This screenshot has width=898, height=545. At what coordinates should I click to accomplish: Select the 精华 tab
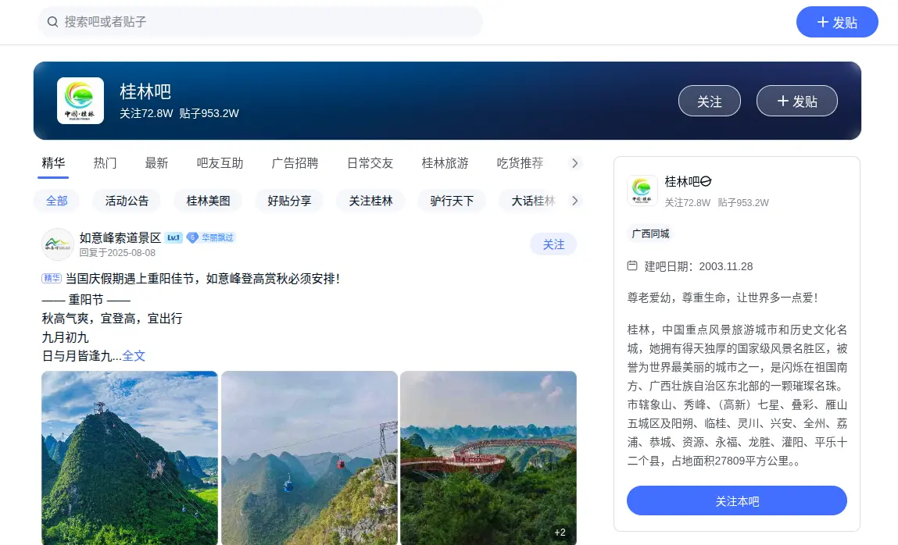pos(53,163)
